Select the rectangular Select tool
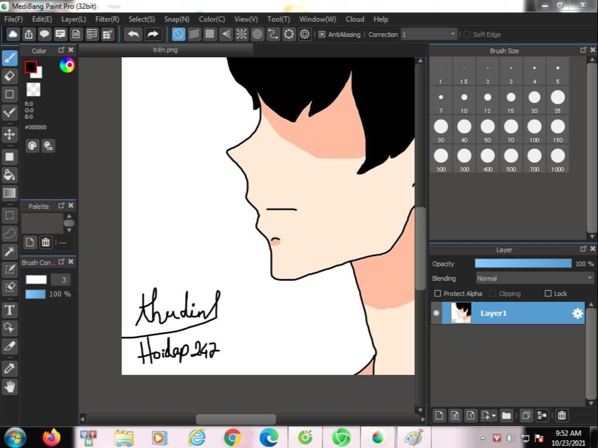 9,215
